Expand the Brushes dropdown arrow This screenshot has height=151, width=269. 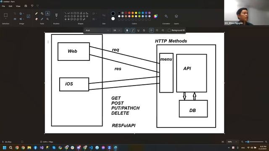coord(56,19)
